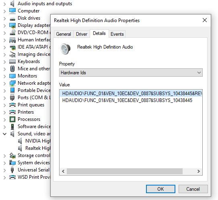Click the Monitors icon

coord(12,76)
